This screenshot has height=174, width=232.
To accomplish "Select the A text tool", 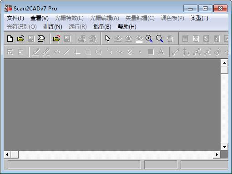I will [x=161, y=52].
